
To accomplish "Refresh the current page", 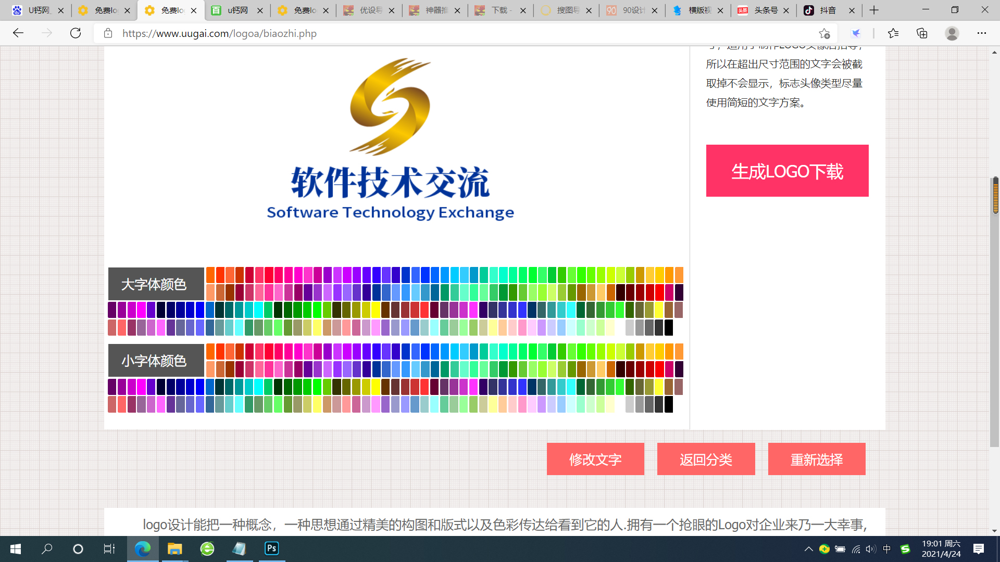I will coord(76,33).
